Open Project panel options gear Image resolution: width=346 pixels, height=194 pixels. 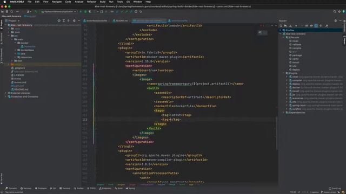point(74,20)
